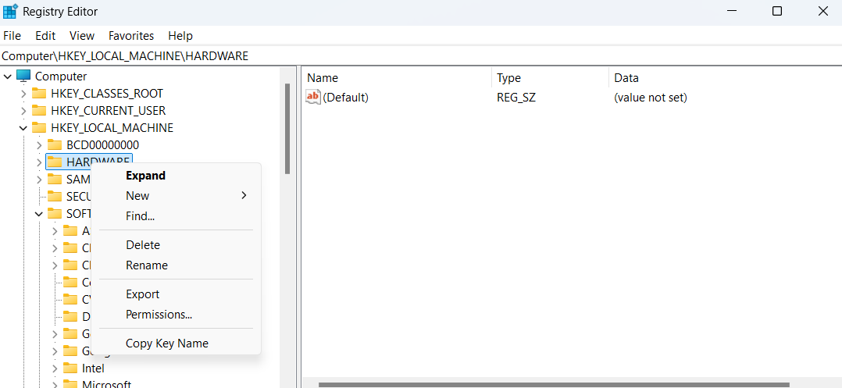Choose Find... from the context menu
The width and height of the screenshot is (842, 388).
pyautogui.click(x=177, y=216)
